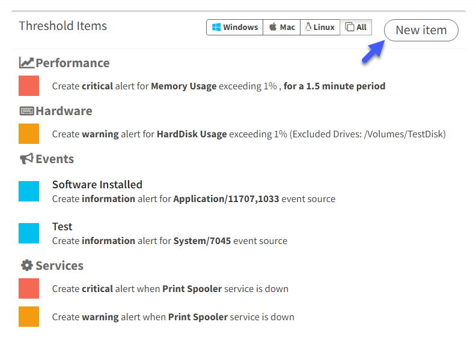Viewport: 476px width, 343px height.
Task: Select the All platforms filter
Action: [x=356, y=27]
